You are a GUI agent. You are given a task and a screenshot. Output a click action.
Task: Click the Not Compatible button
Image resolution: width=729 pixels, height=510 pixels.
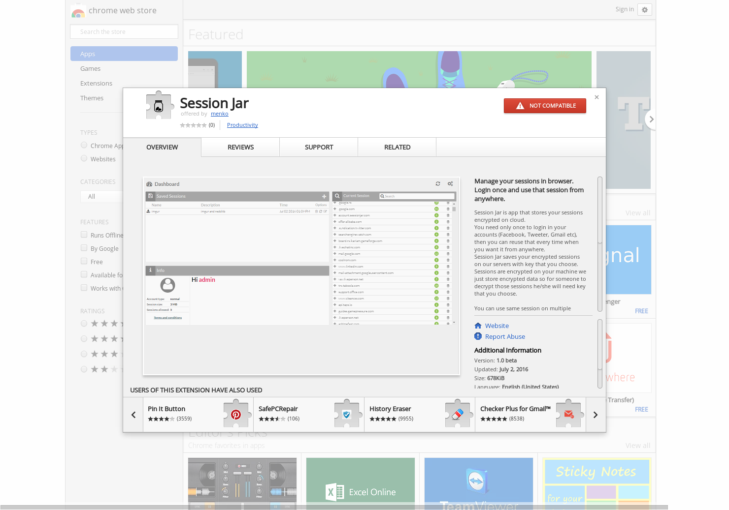pos(545,106)
